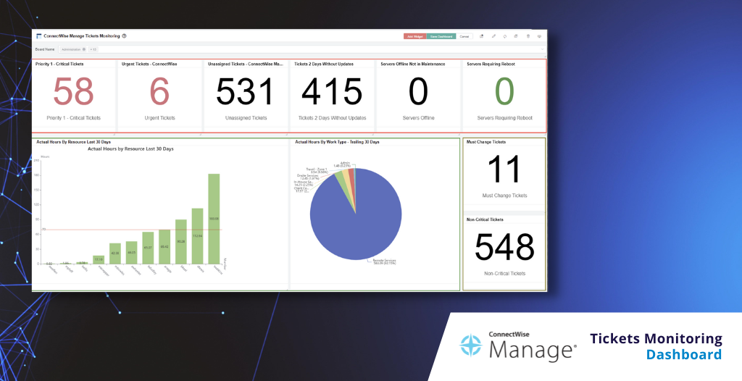Click the Add Widget button
This screenshot has width=742, height=381.
pyautogui.click(x=415, y=36)
